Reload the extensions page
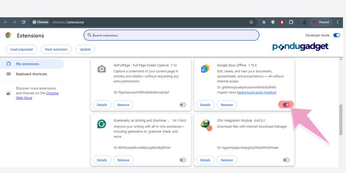 (x=24, y=22)
